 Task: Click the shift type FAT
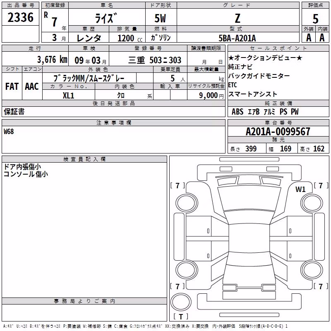click(x=12, y=86)
